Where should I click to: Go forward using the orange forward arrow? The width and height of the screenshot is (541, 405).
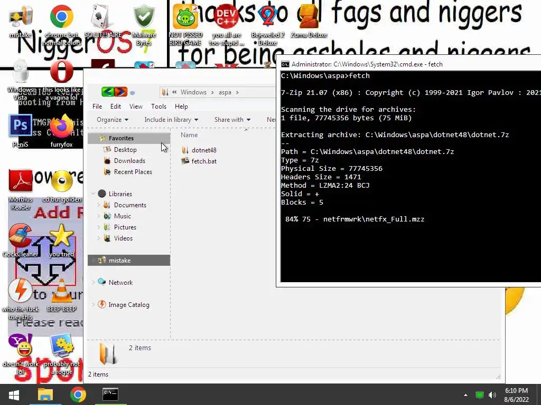[x=121, y=92]
